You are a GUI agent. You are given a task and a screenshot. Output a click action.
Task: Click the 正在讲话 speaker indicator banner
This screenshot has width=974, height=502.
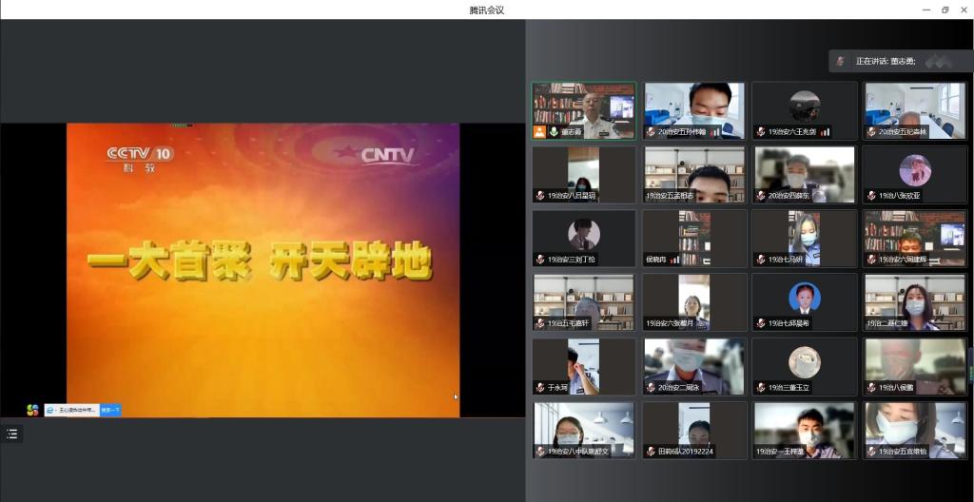(901, 61)
